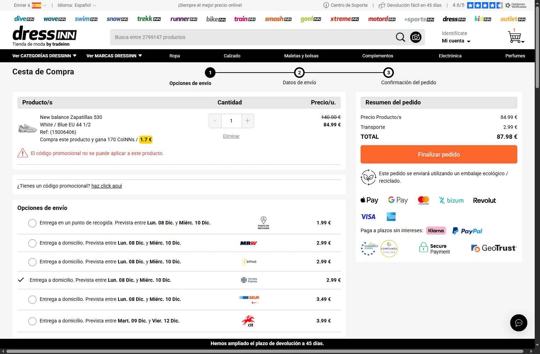Viewport: 540px width, 354px height.
Task: Open the snowinn store logo
Action: [117, 19]
